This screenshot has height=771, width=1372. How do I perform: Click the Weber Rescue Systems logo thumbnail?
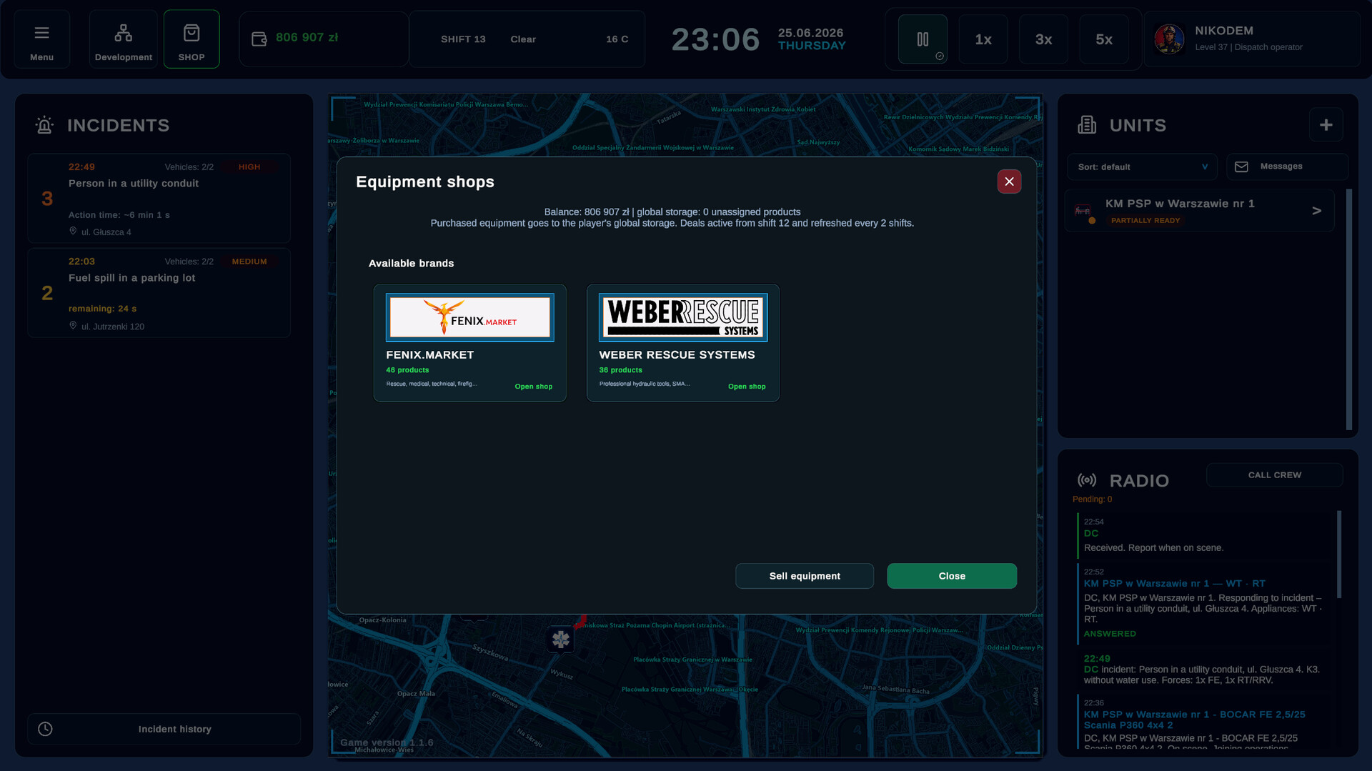pos(682,317)
